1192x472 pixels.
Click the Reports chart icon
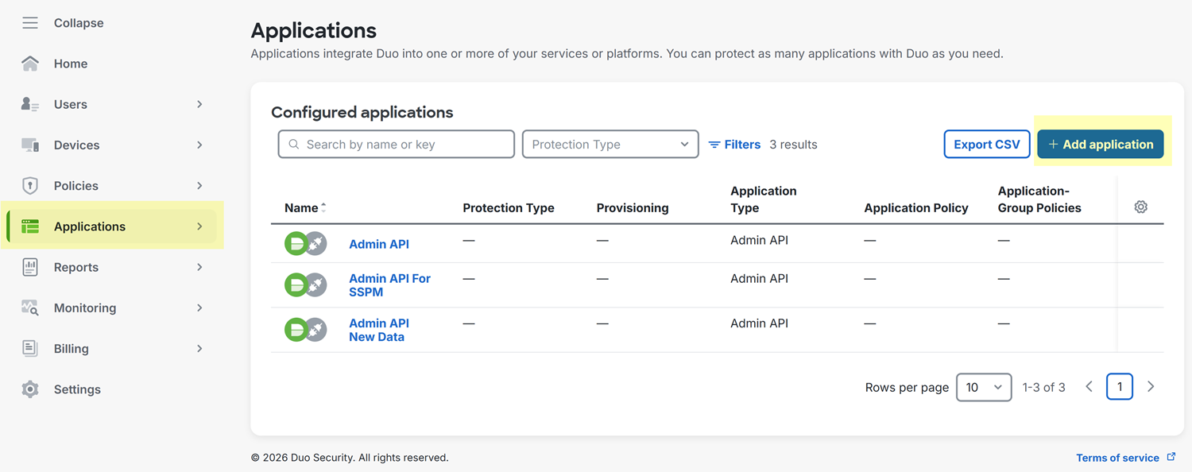click(30, 267)
